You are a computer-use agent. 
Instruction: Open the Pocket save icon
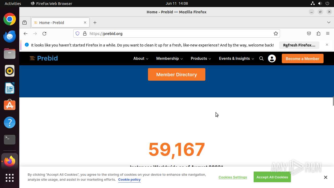309,33
